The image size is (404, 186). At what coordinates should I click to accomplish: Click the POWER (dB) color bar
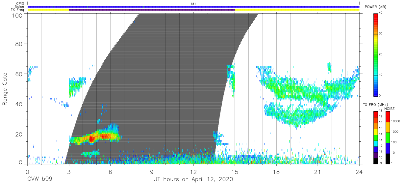376,54
